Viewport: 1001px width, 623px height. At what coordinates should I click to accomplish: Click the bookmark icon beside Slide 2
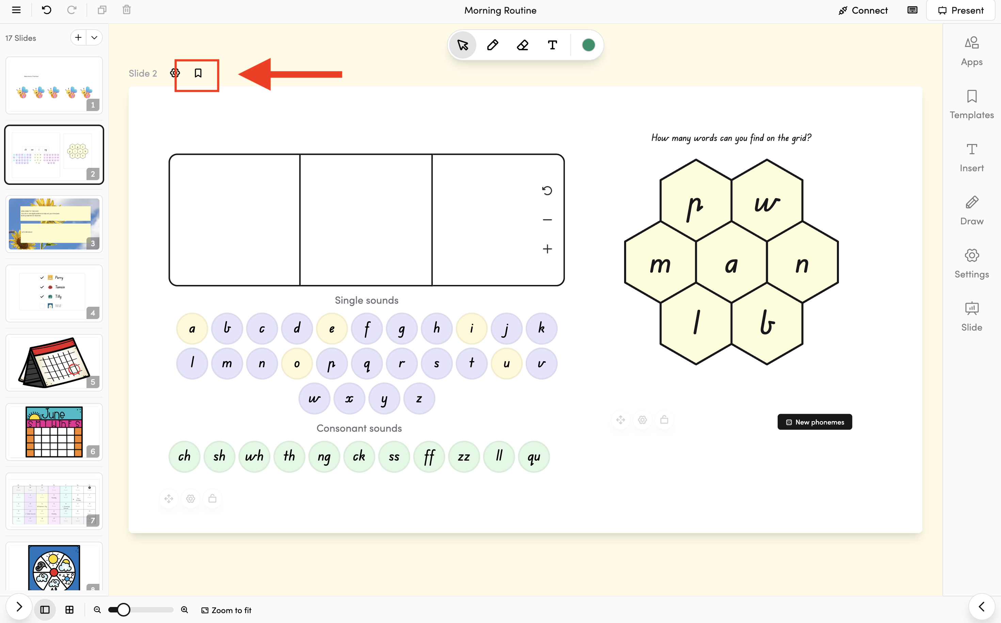[x=198, y=73]
